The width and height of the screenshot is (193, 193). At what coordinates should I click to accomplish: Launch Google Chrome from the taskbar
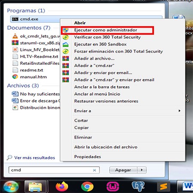(87, 187)
